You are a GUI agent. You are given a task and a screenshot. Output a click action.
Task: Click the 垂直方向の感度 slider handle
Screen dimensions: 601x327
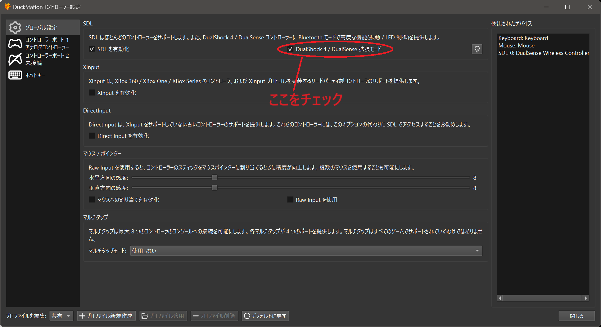pos(215,188)
